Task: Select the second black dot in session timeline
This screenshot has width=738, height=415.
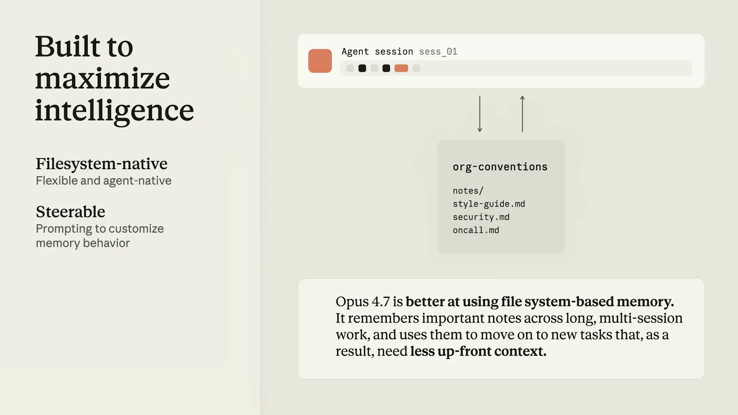Action: (x=386, y=68)
